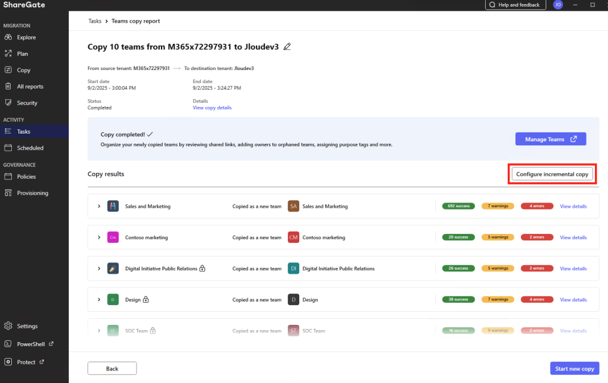Expand the Design team row
Viewport: 608px width, 383px height.
click(x=99, y=300)
